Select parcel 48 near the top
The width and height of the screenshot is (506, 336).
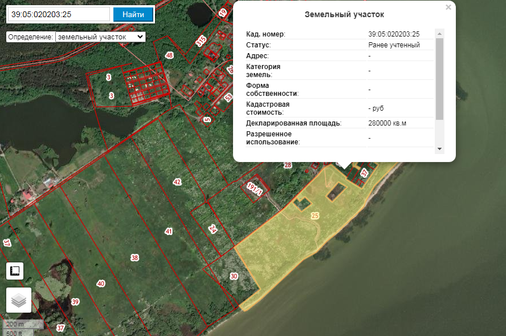click(x=169, y=55)
